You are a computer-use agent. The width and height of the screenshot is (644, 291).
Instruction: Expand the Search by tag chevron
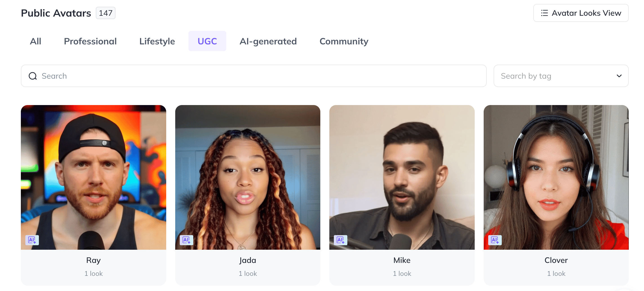(x=619, y=76)
